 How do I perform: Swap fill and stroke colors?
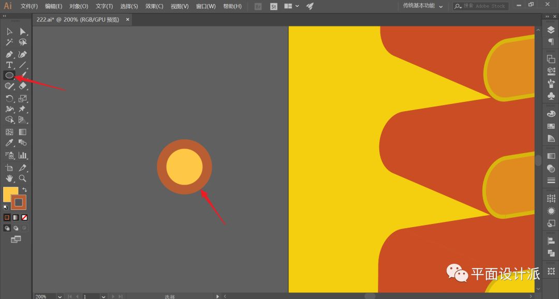[24, 190]
